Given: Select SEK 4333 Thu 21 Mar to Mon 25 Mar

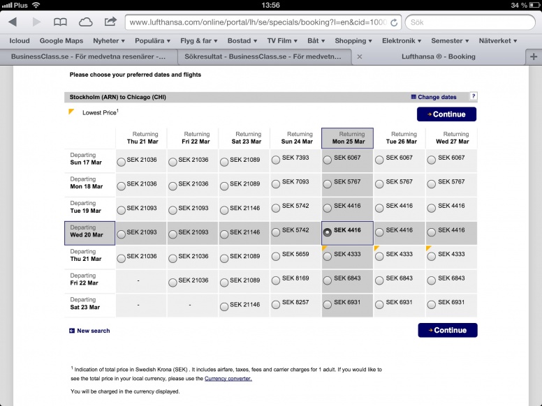Looking at the screenshot, I should coord(328,257).
